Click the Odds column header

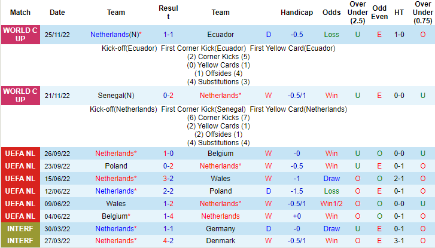[331, 12]
